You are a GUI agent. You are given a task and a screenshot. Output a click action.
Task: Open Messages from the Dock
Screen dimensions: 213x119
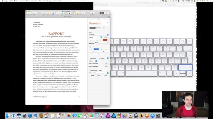[x=75, y=116]
